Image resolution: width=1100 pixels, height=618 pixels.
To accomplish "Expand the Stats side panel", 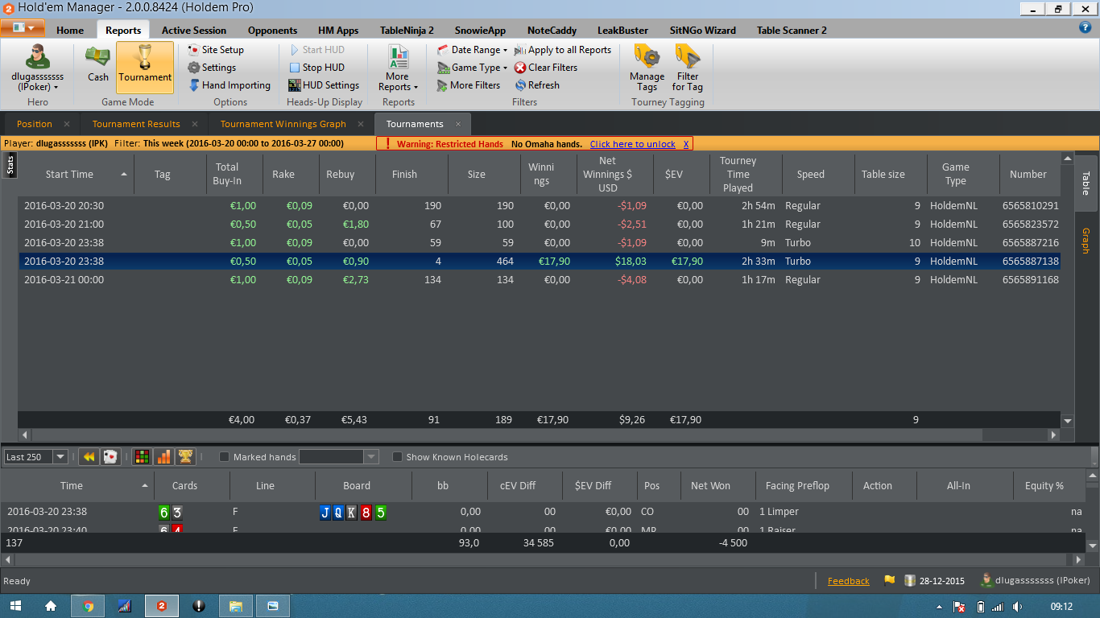I will tap(10, 165).
